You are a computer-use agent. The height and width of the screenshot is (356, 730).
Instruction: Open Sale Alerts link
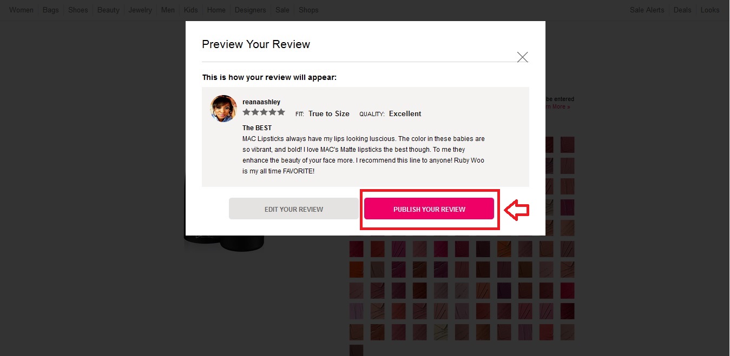click(647, 10)
